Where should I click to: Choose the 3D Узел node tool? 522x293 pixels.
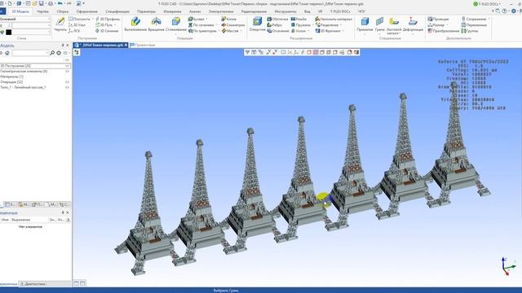coord(77,25)
